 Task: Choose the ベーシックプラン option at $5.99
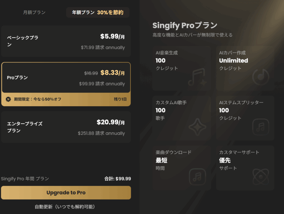pyautogui.click(x=66, y=41)
